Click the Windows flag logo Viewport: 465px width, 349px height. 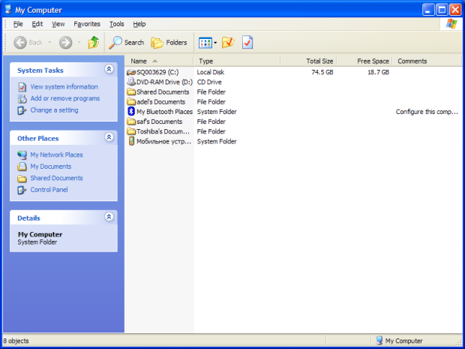pos(451,24)
